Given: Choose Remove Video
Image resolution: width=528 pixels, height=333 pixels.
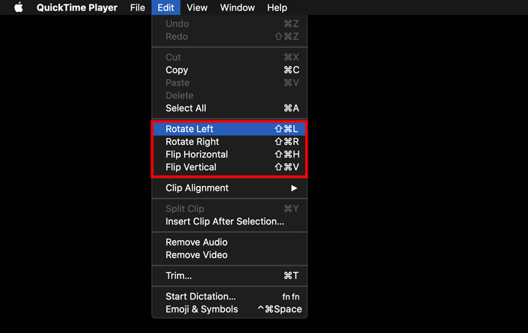Looking at the screenshot, I should pyautogui.click(x=229, y=255).
